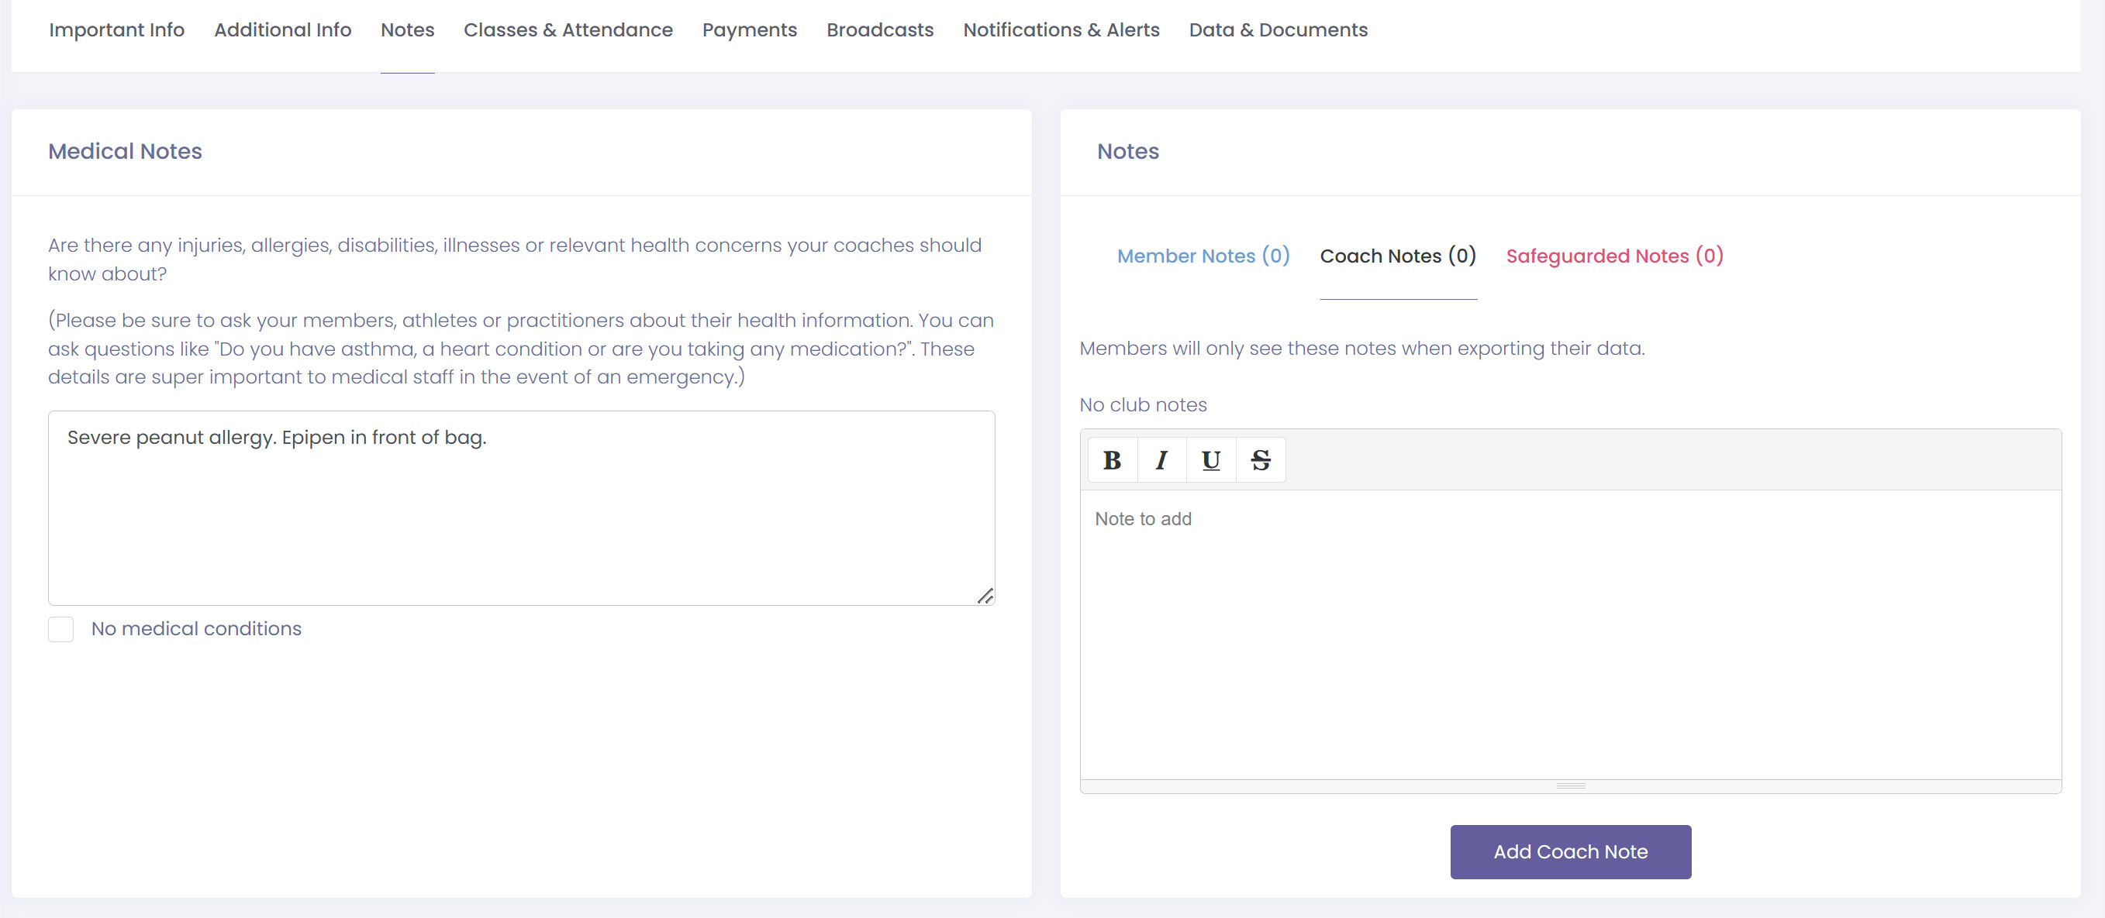Toggle italic formatting in note editor

click(1161, 461)
